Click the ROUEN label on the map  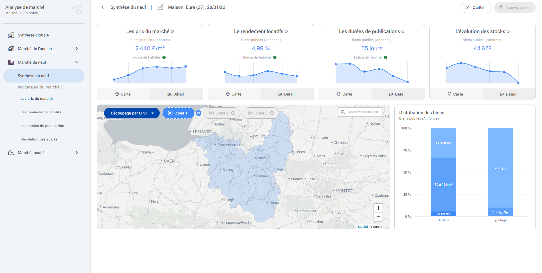pyautogui.click(x=260, y=137)
